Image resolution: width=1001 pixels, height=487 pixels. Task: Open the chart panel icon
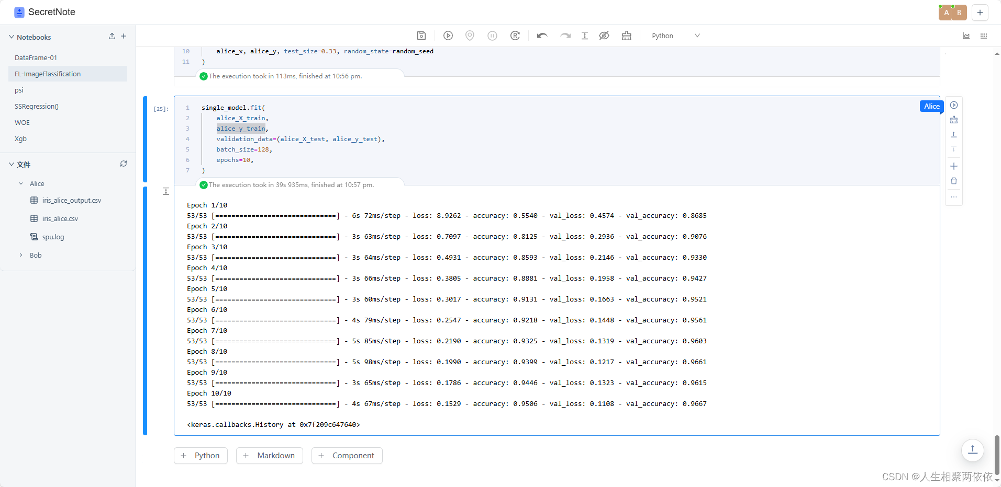click(966, 36)
